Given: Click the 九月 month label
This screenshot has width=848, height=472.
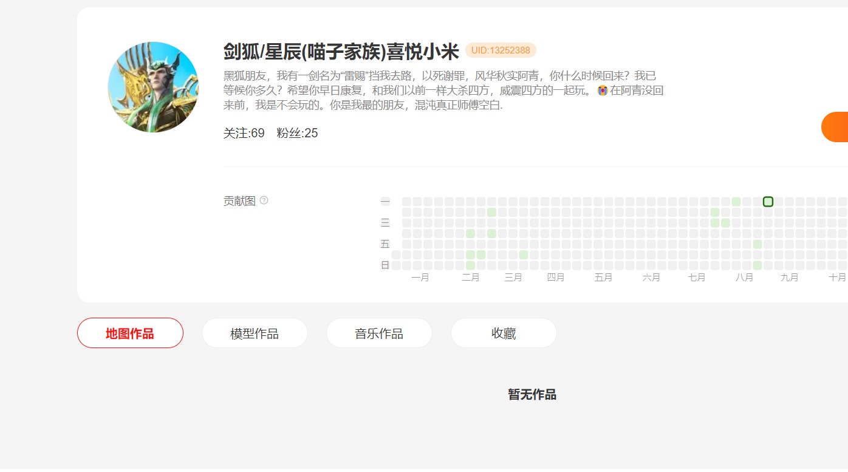Looking at the screenshot, I should tap(789, 278).
